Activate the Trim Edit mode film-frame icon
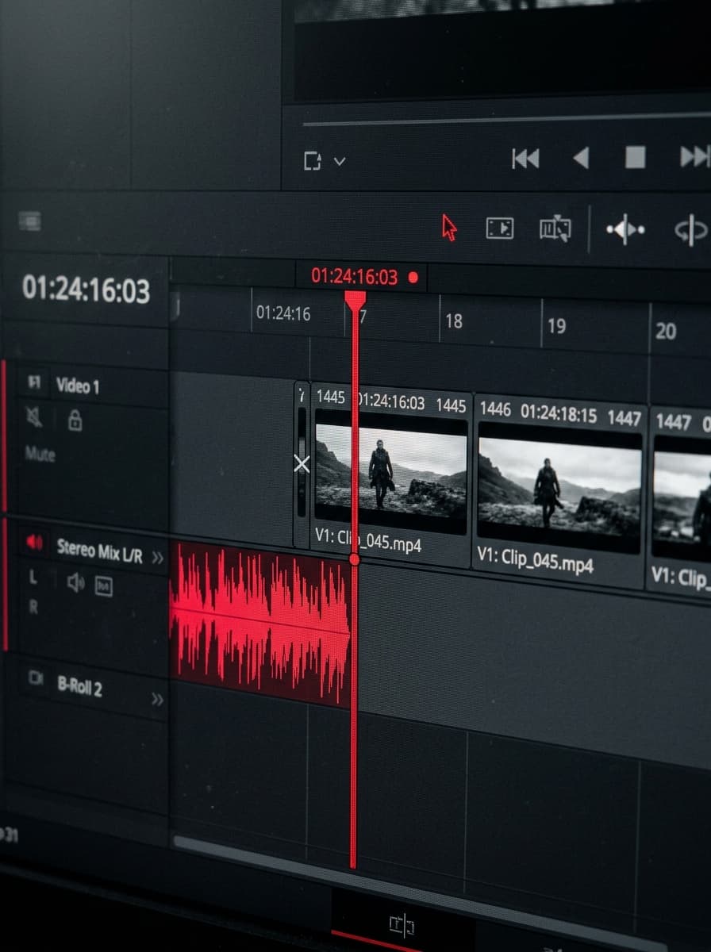 pyautogui.click(x=500, y=228)
